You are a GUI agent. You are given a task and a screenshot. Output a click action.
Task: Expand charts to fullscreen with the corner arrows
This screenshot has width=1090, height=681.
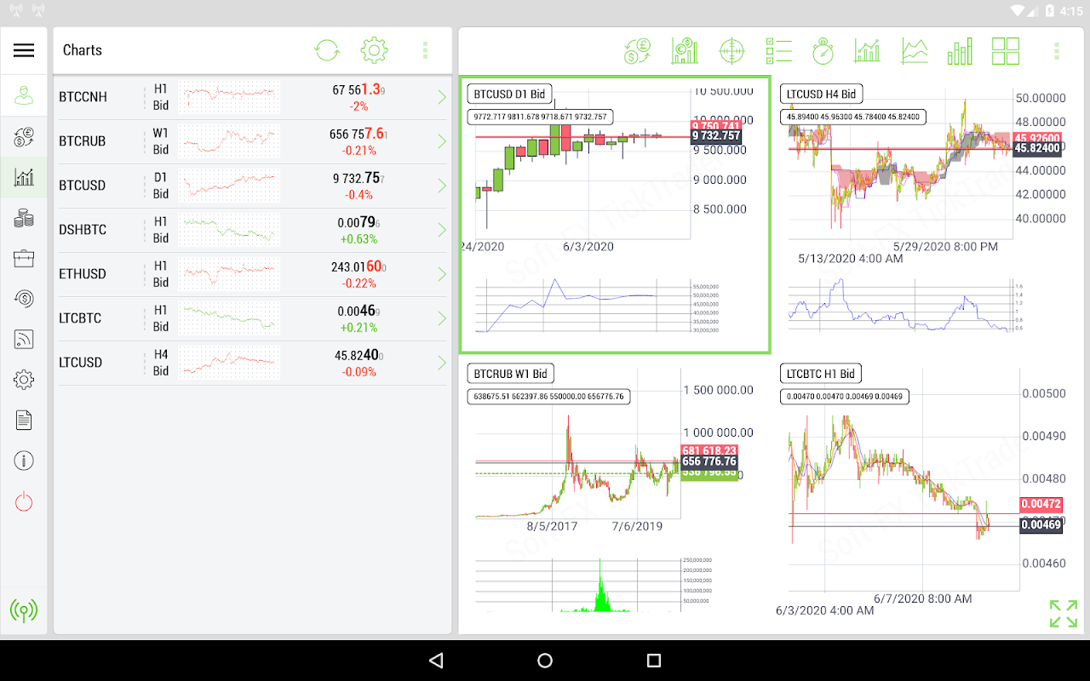click(x=1063, y=613)
